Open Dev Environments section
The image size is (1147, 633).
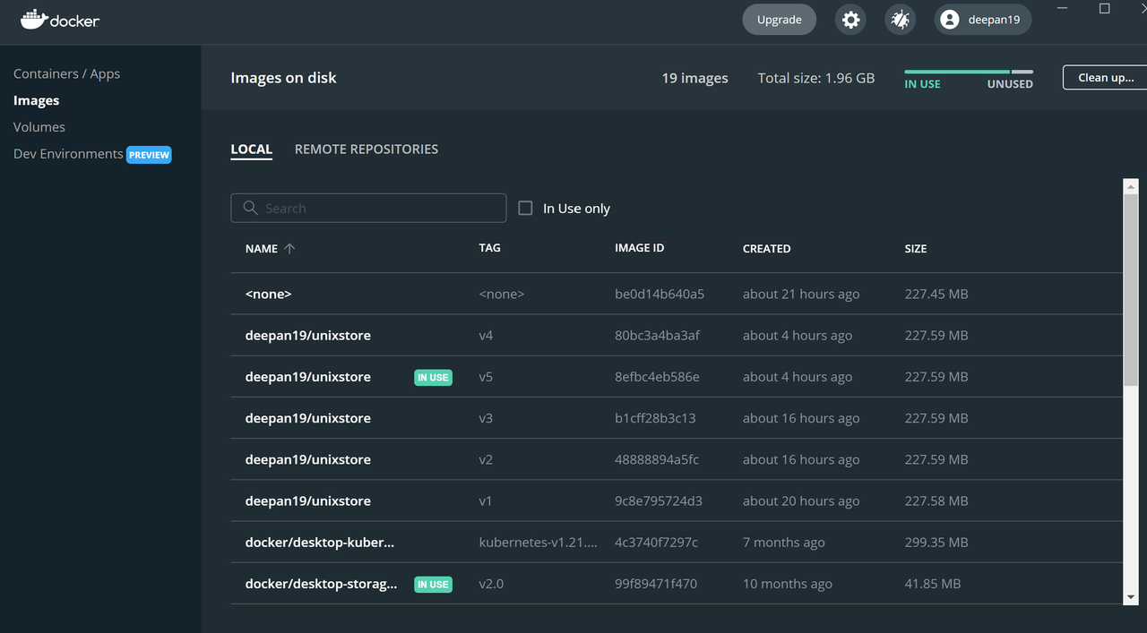tap(68, 154)
